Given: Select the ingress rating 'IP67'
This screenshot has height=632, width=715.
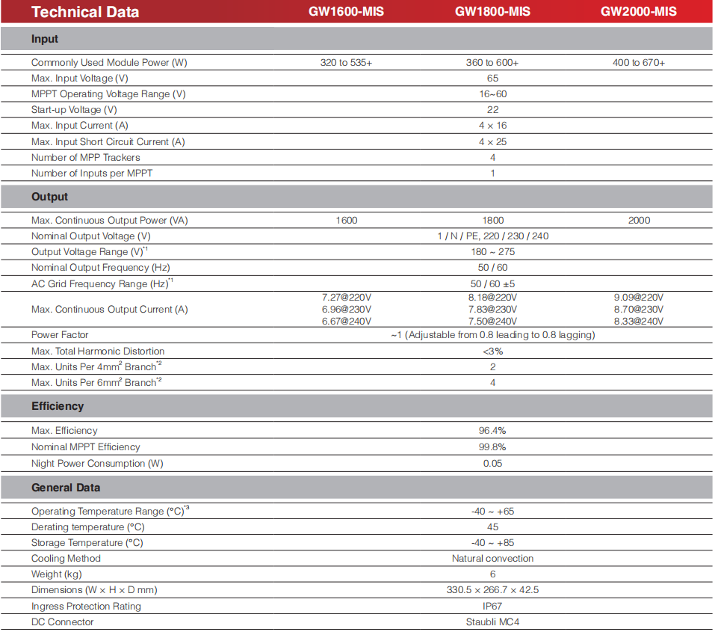Looking at the screenshot, I should [492, 607].
